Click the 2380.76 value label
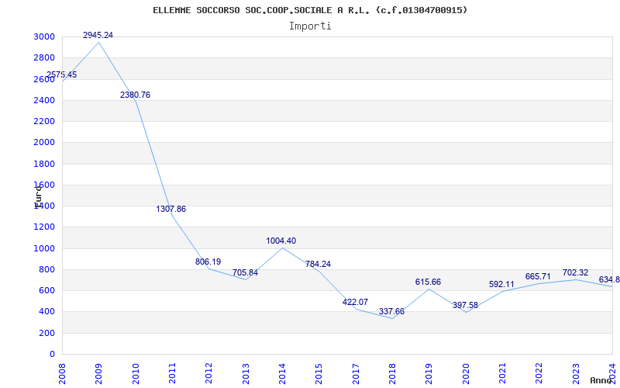 coord(135,95)
